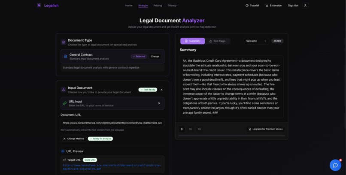Screen dimensions: 346x175
Task: Click the audio progress bar
Action: click(x=232, y=136)
